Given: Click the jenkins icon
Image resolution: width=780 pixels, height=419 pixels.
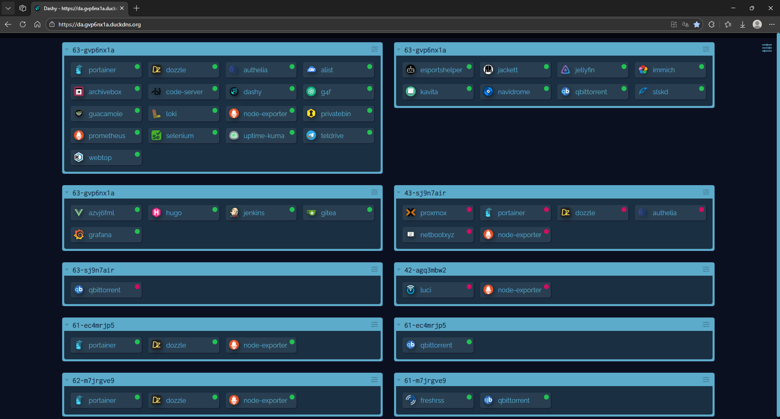Looking at the screenshot, I should [x=234, y=213].
